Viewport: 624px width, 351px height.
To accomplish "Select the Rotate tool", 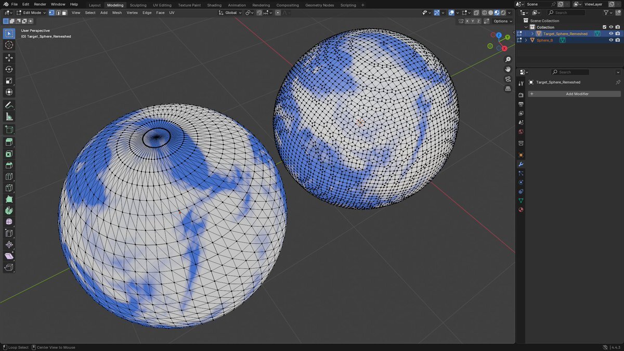I will pos(9,69).
